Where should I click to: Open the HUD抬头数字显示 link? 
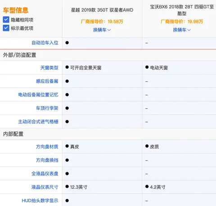click(40, 201)
